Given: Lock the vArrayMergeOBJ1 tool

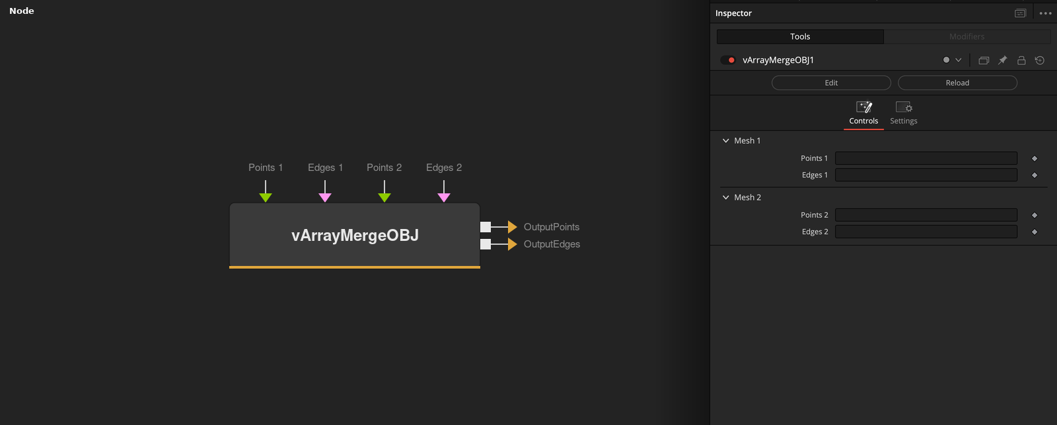Looking at the screenshot, I should (1021, 60).
